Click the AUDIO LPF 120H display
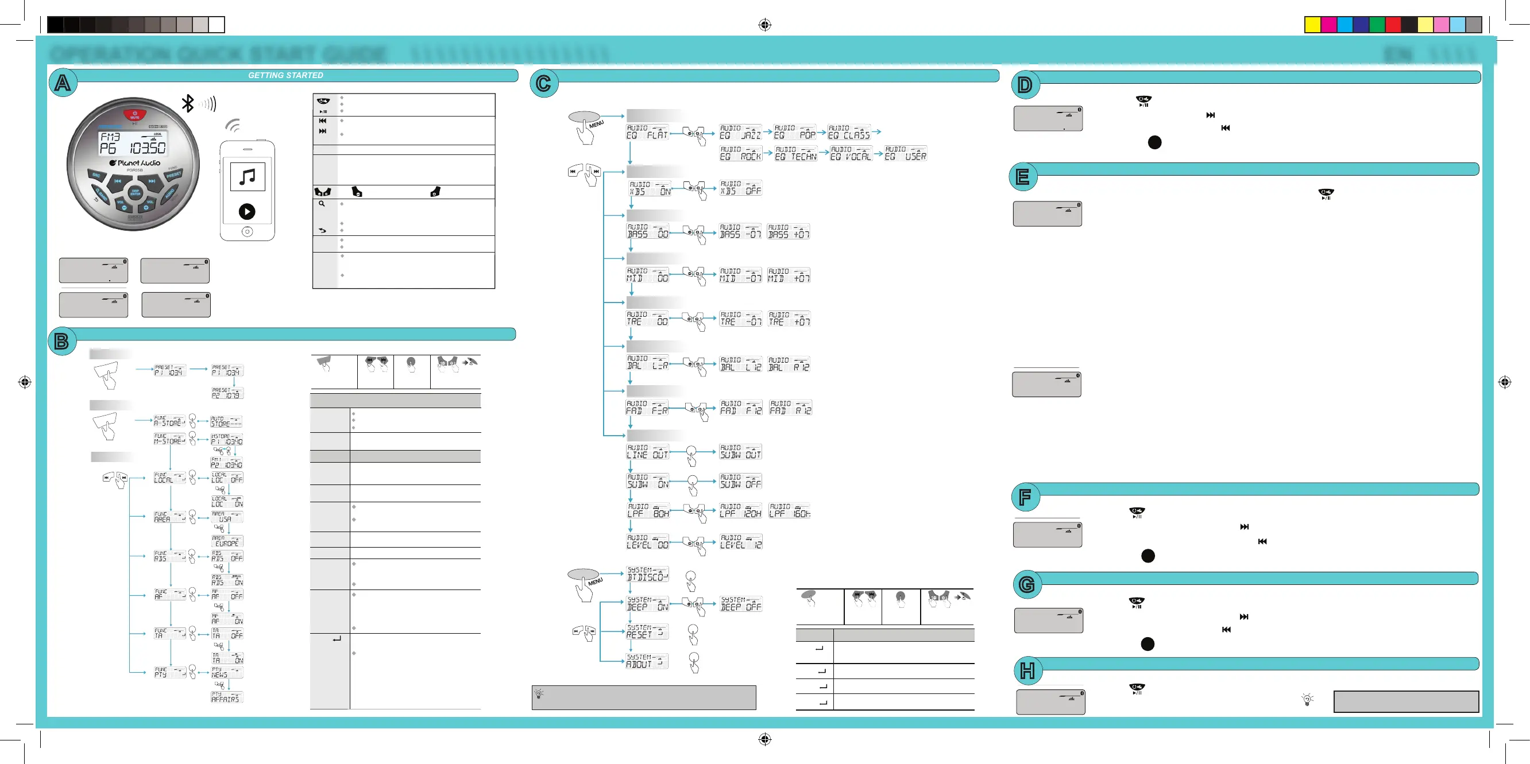 click(740, 510)
